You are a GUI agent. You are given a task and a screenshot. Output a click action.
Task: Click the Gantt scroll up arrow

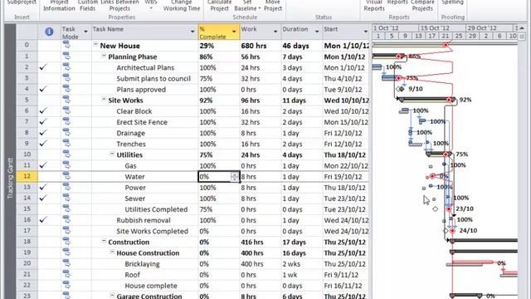pos(522,27)
